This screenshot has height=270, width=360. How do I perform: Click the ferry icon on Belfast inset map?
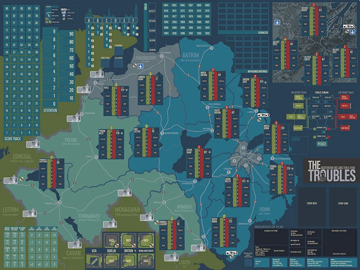pyautogui.click(x=349, y=27)
